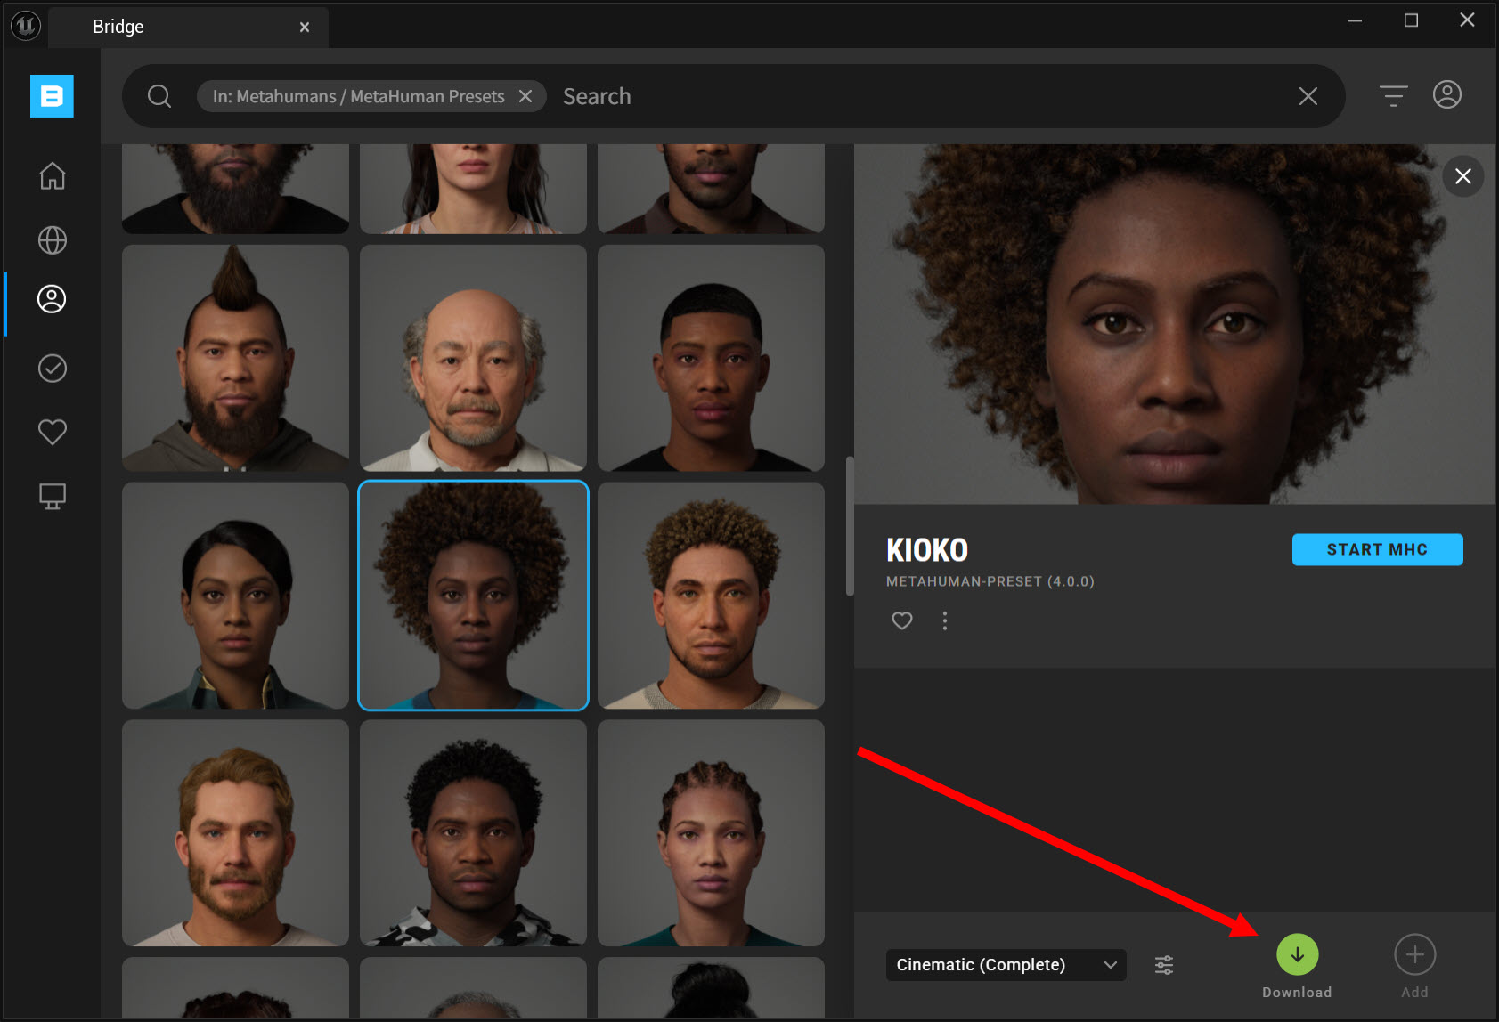Screen dimensions: 1499x1022
Task: Select the blond bearded man thumbnail
Action: tap(236, 833)
